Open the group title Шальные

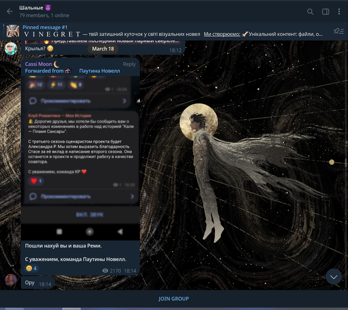pyautogui.click(x=35, y=8)
